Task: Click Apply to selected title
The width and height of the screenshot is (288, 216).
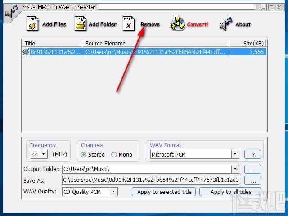Action: click(x=164, y=192)
